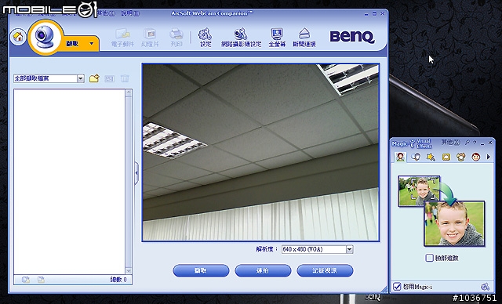Open the 解析度 640 x 480 (VGA) dropdown
The height and width of the screenshot is (304, 502).
317,249
